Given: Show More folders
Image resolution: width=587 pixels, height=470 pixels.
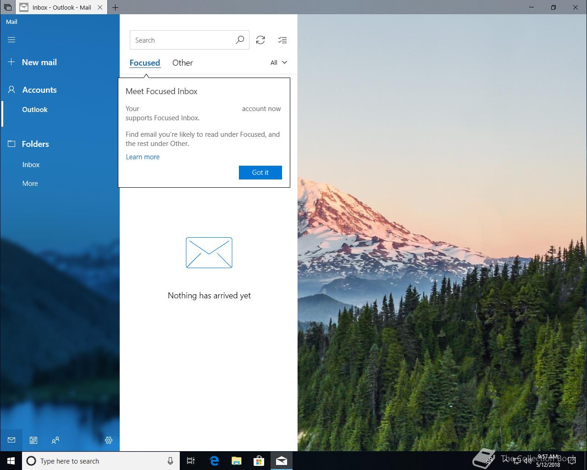Looking at the screenshot, I should pos(30,184).
